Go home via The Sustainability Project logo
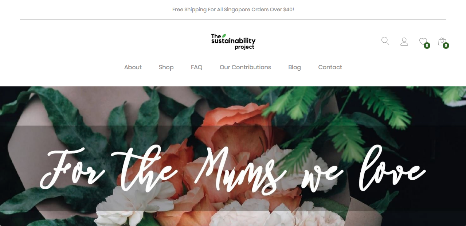This screenshot has width=466, height=226. 233,42
